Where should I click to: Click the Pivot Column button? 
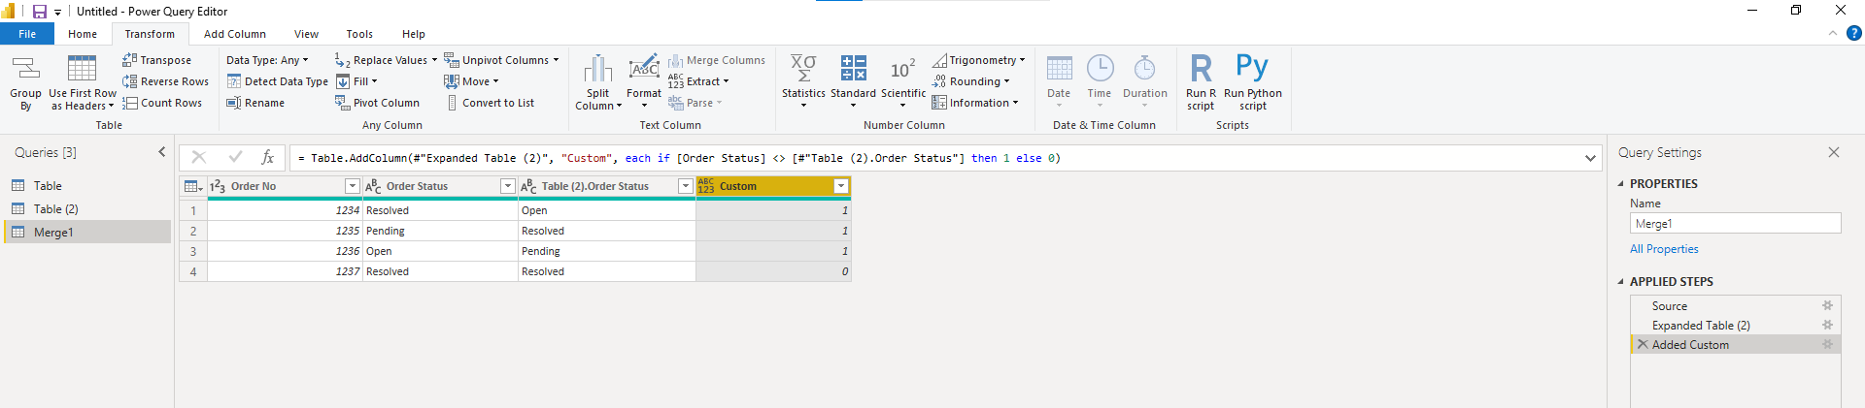pos(377,103)
